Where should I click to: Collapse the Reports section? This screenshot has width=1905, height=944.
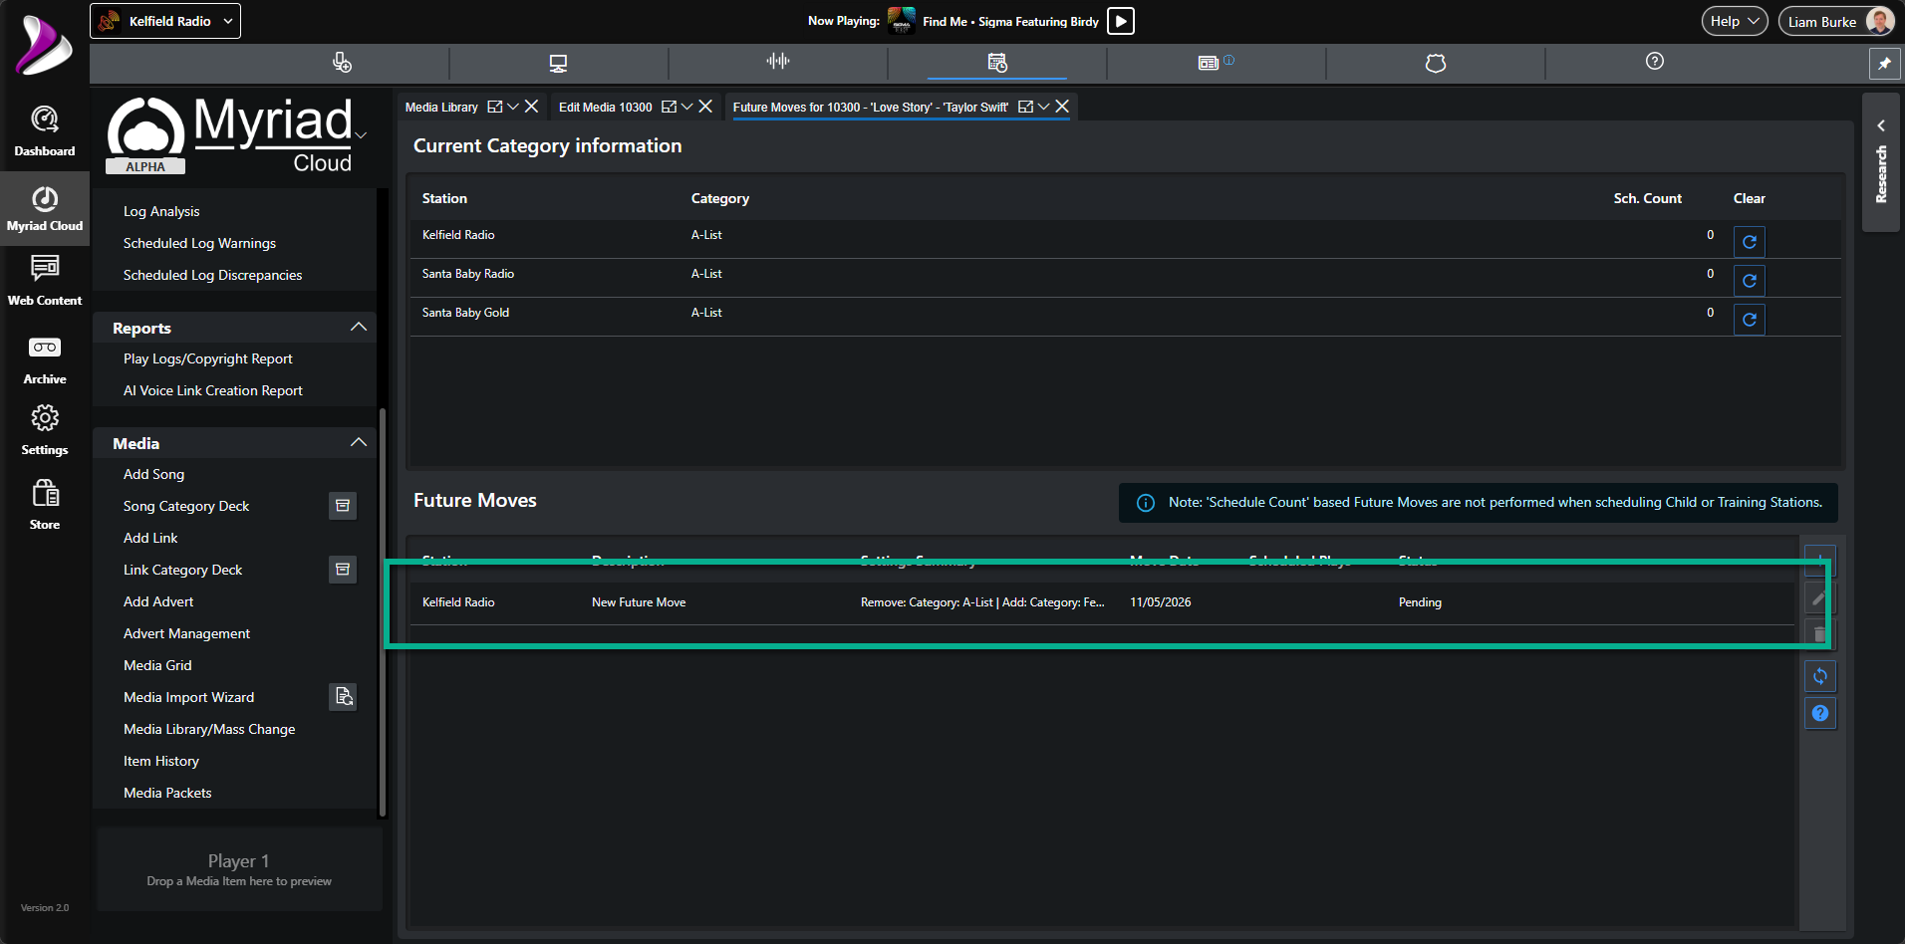tap(359, 328)
